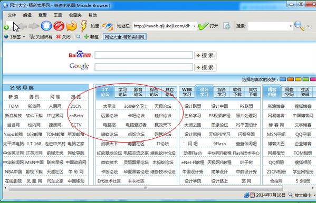Click the add-page icon beside Open
Image resolution: width=316 pixels, height=203 pixels.
pyautogui.click(x=227, y=26)
